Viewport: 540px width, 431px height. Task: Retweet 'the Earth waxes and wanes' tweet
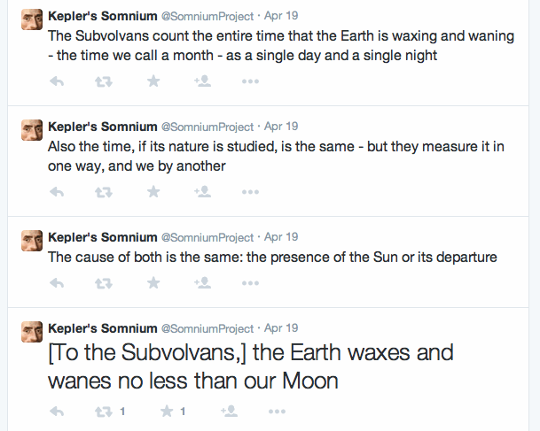click(104, 412)
